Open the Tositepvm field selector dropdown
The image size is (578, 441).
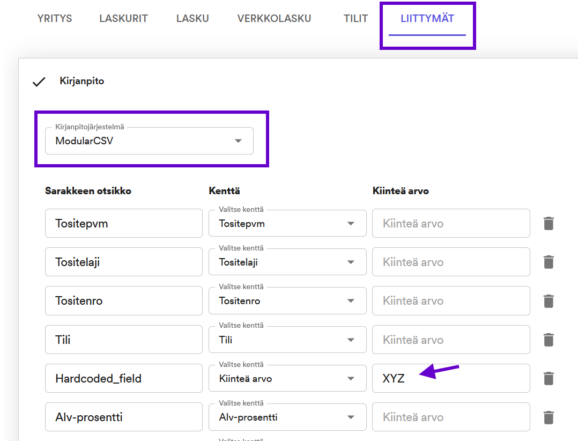tap(287, 223)
